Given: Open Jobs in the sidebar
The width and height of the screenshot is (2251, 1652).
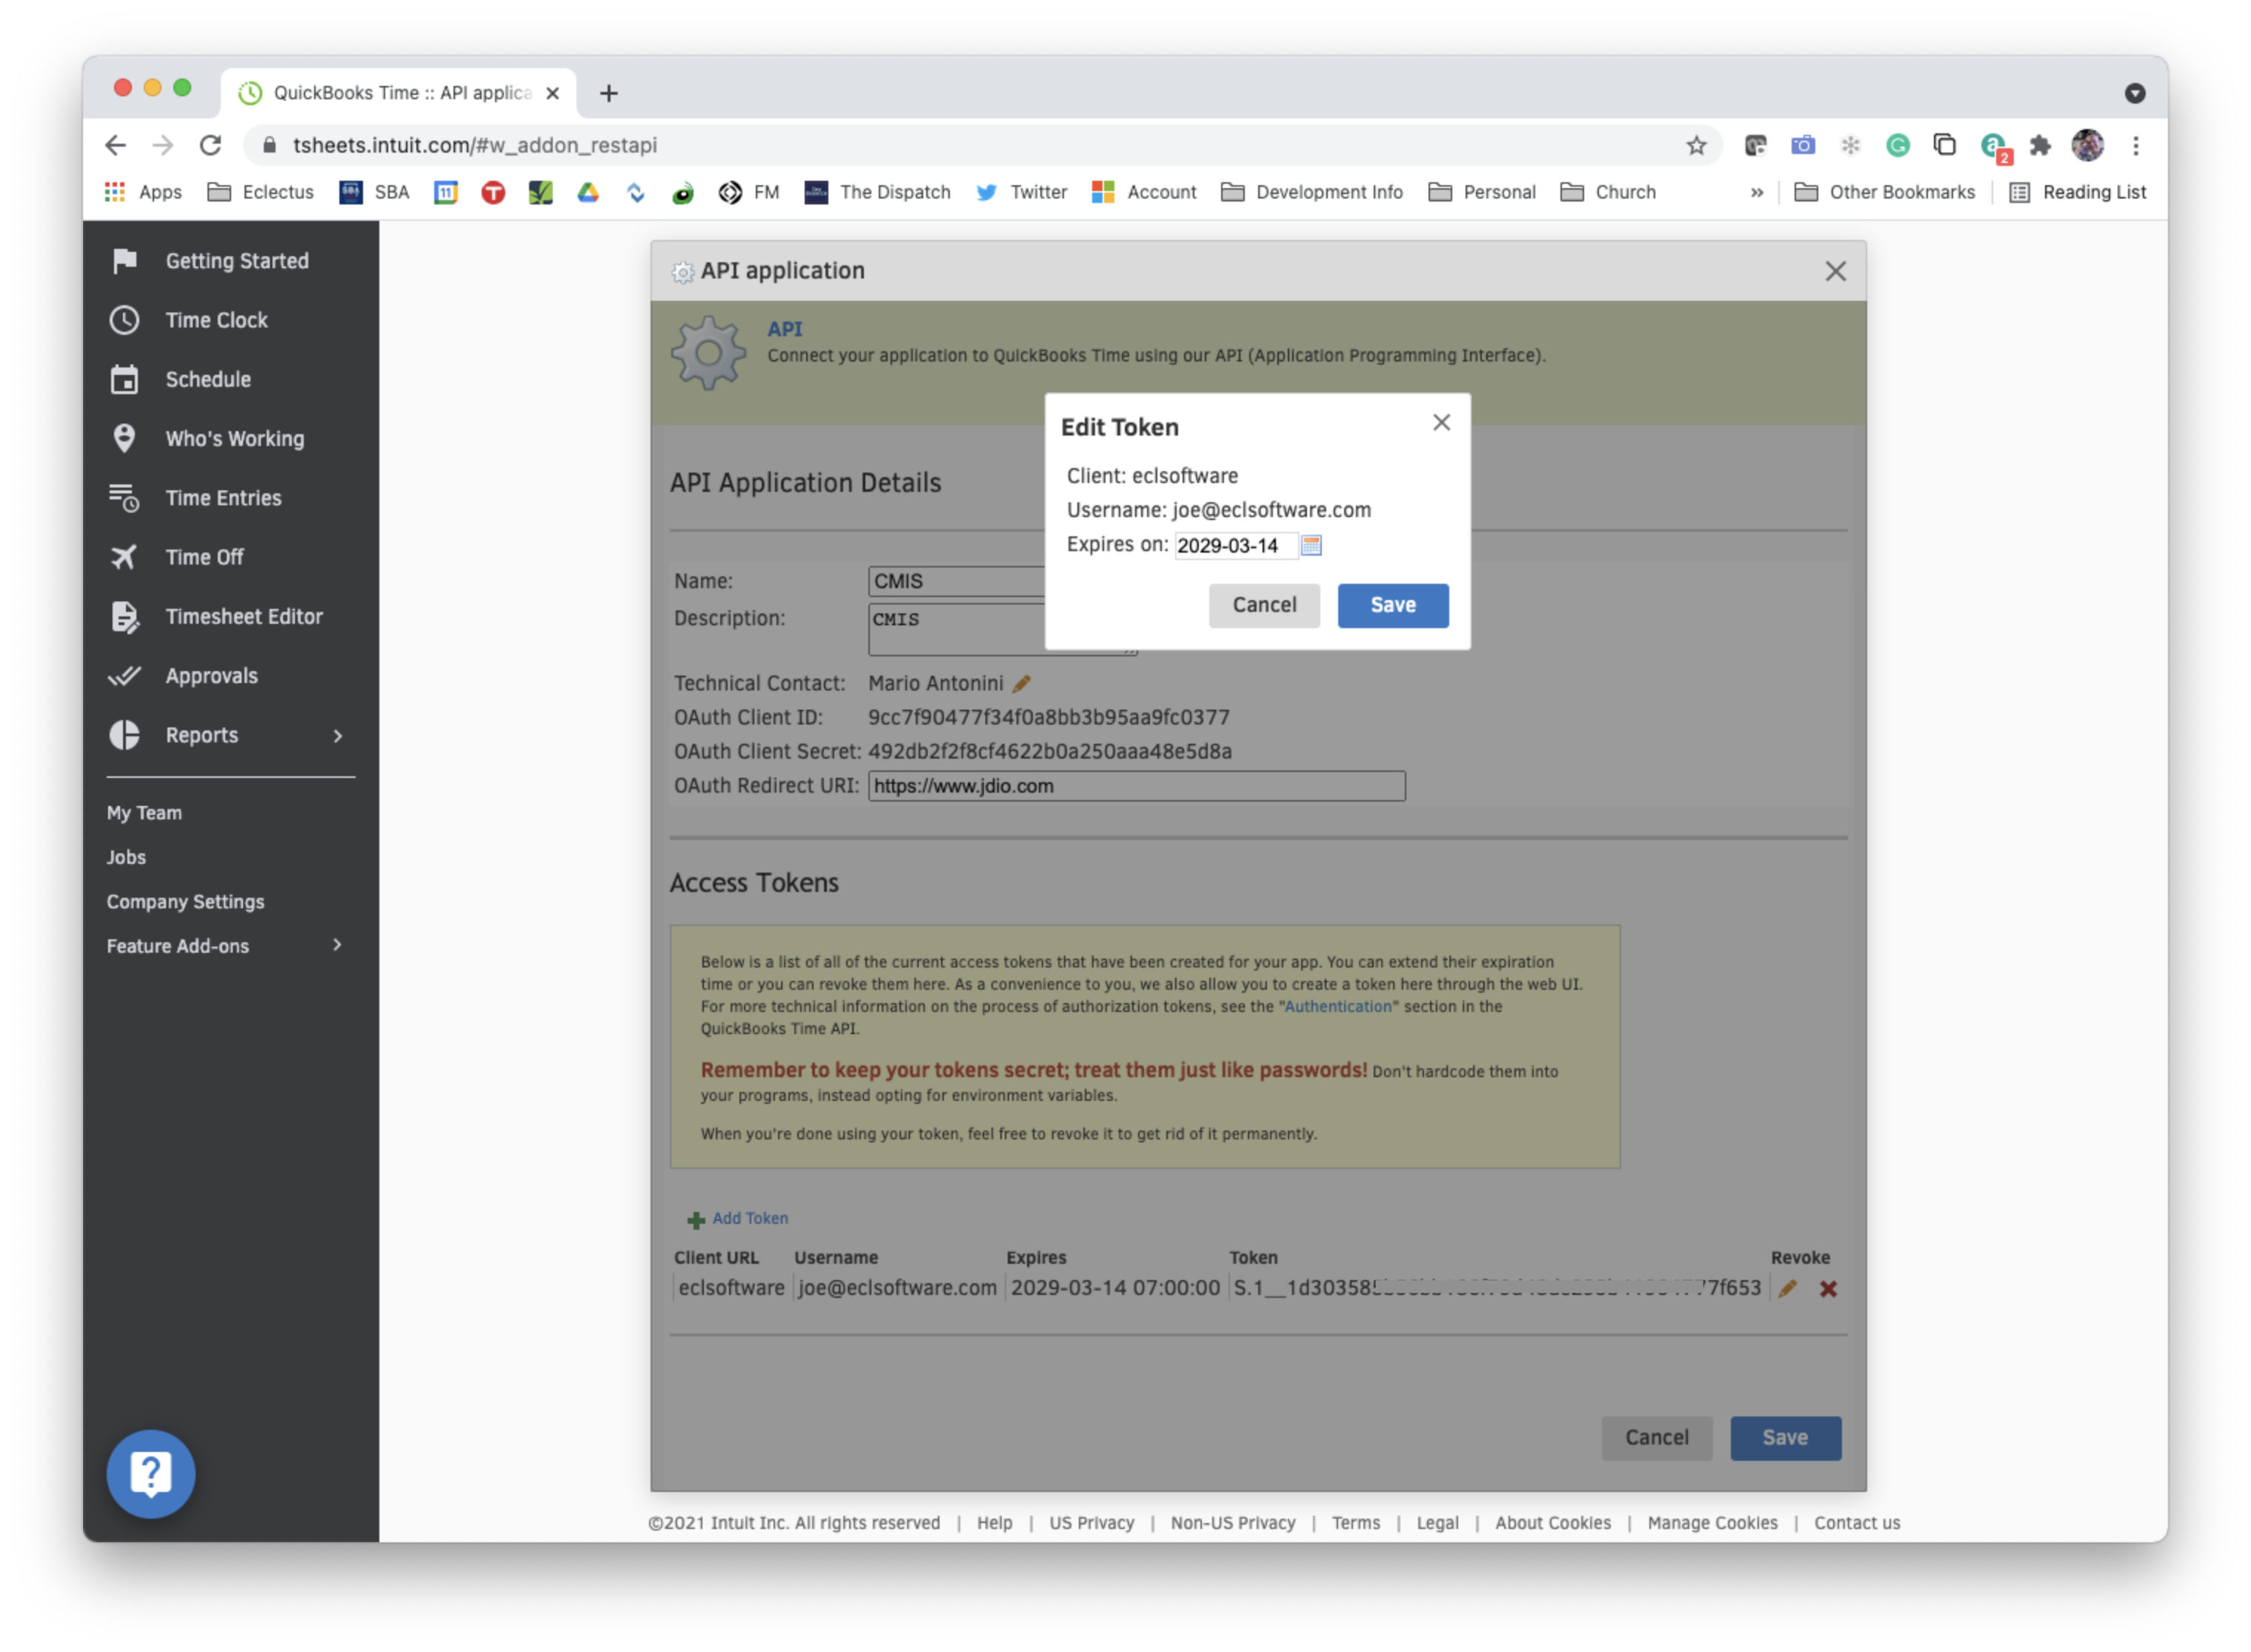Looking at the screenshot, I should click(126, 857).
